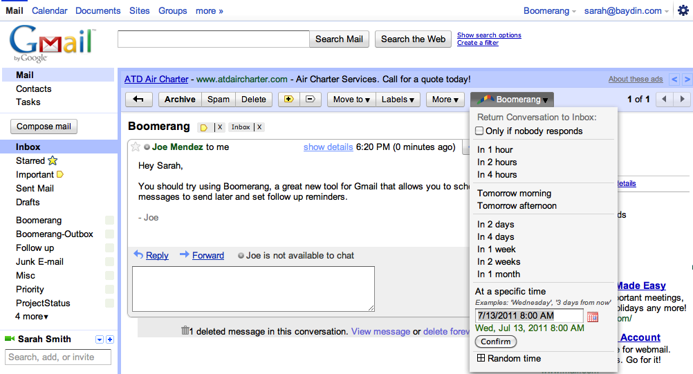This screenshot has width=693, height=374.
Task: Check 'Only if nobody responds' checkbox
Action: click(479, 131)
